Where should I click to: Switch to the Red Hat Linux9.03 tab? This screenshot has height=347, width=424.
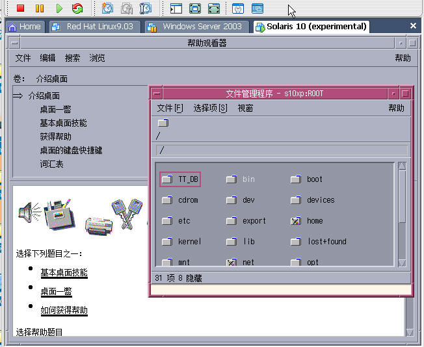pos(95,27)
